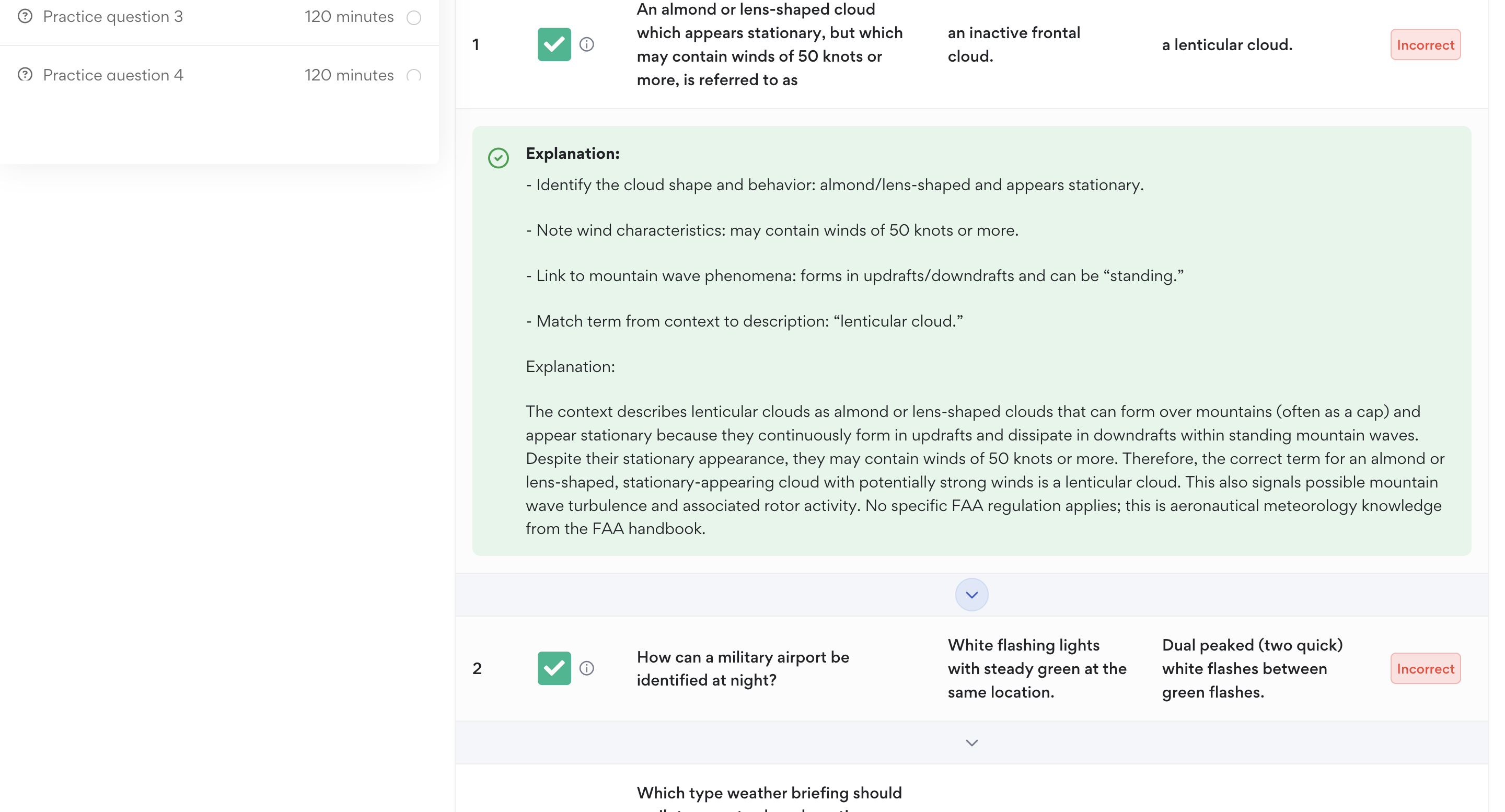Click the green circled check icon beside Explanation
The image size is (1505, 812).
pos(499,158)
